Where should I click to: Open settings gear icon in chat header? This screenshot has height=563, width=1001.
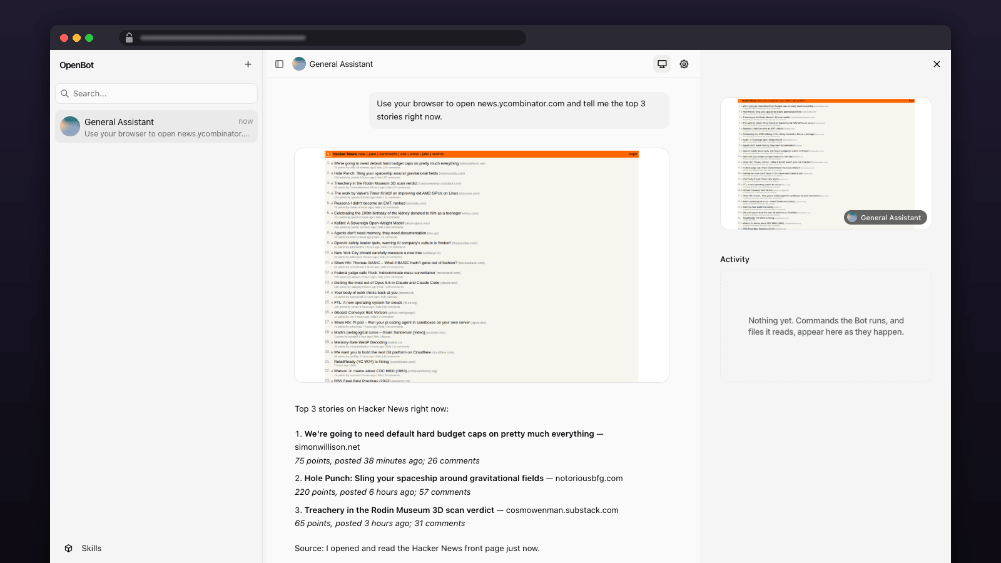coord(684,64)
